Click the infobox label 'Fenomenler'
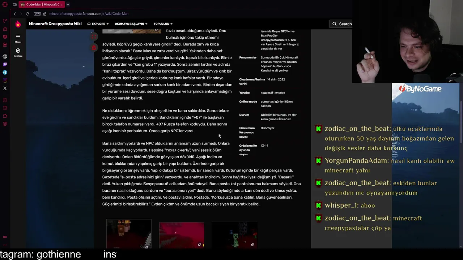 (x=248, y=57)
